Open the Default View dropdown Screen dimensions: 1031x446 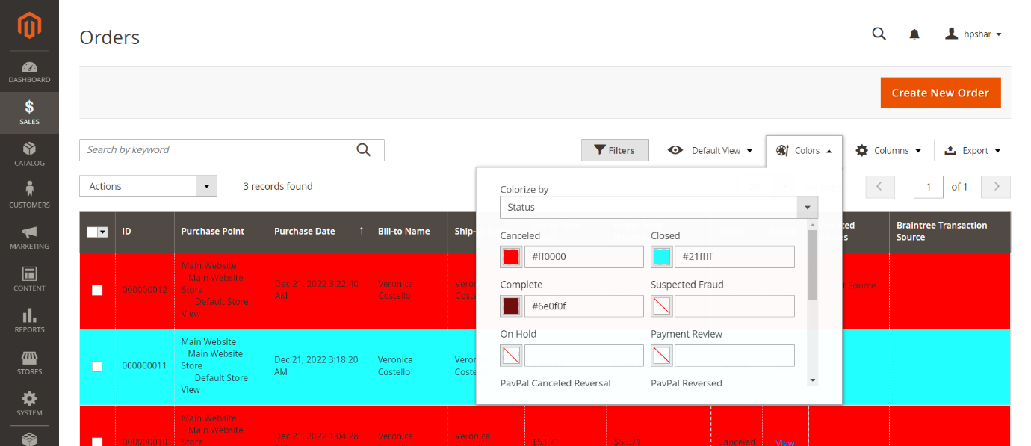[x=710, y=150]
